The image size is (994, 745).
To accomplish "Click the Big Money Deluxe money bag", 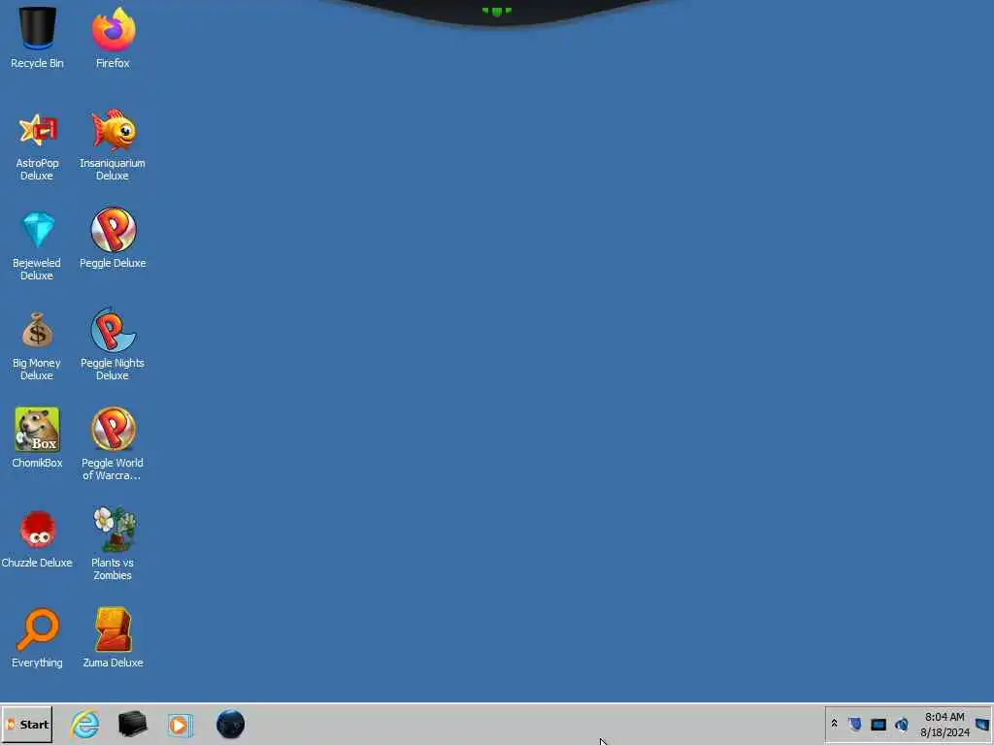I will tap(38, 330).
